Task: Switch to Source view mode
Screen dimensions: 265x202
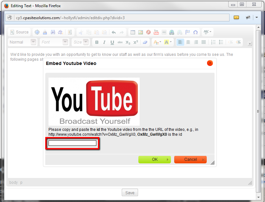Action: pyautogui.click(x=19, y=32)
